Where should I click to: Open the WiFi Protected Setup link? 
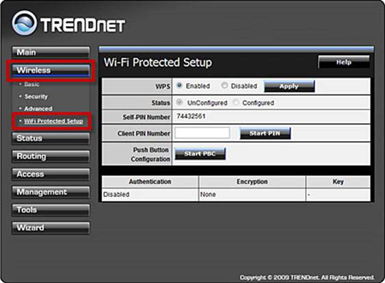pyautogui.click(x=53, y=121)
